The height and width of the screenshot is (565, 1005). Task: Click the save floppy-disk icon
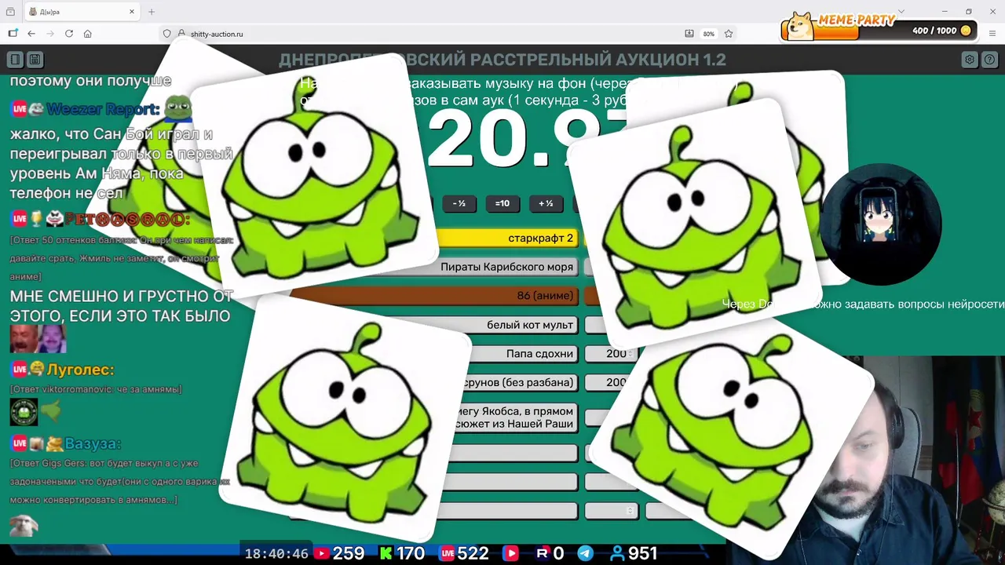pos(35,60)
